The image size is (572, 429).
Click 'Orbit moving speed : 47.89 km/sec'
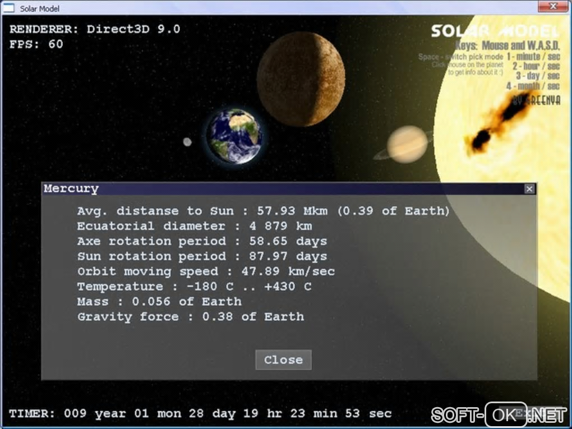pos(206,271)
